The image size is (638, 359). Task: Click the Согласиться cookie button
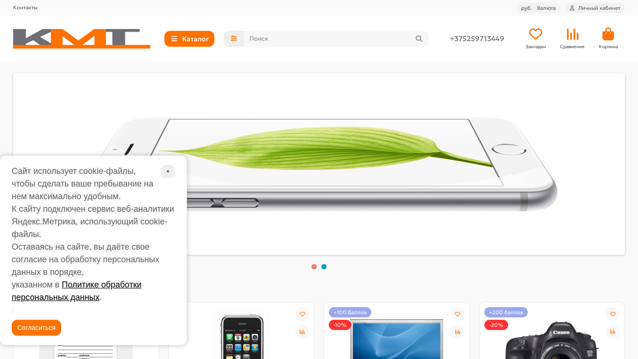36,328
